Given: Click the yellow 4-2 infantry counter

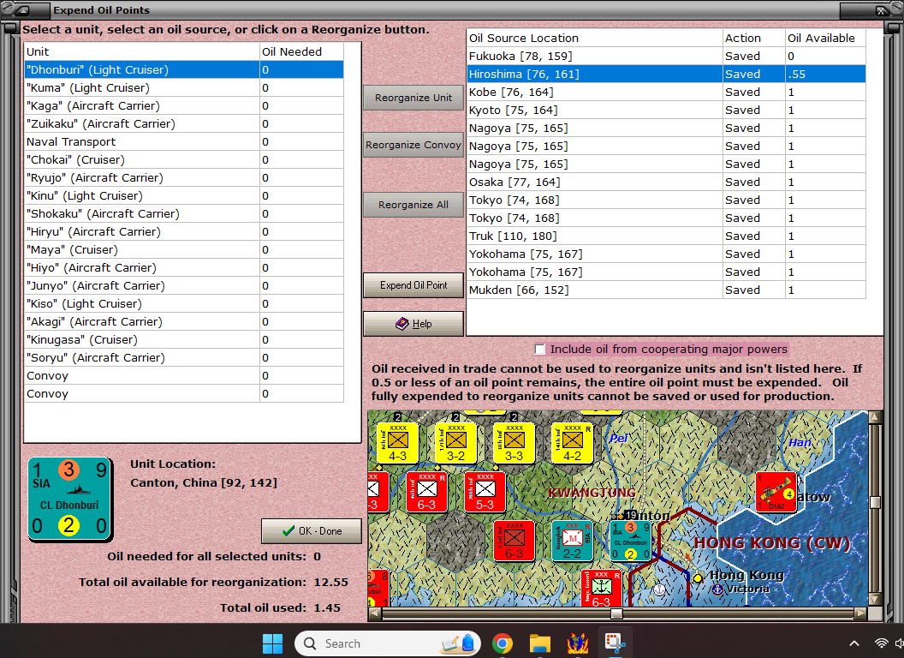Looking at the screenshot, I should point(573,443).
